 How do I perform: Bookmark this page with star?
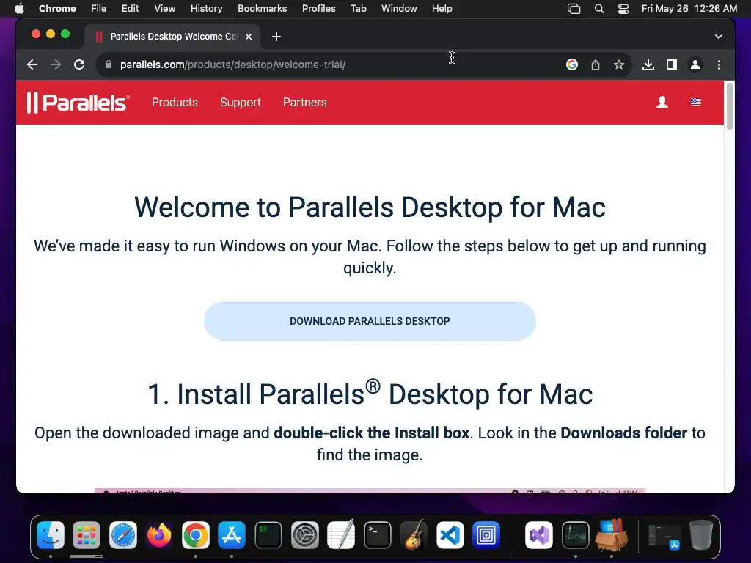click(x=619, y=65)
